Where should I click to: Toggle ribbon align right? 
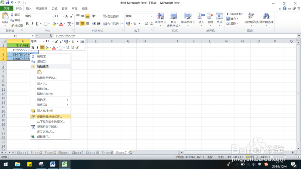(x=88, y=23)
